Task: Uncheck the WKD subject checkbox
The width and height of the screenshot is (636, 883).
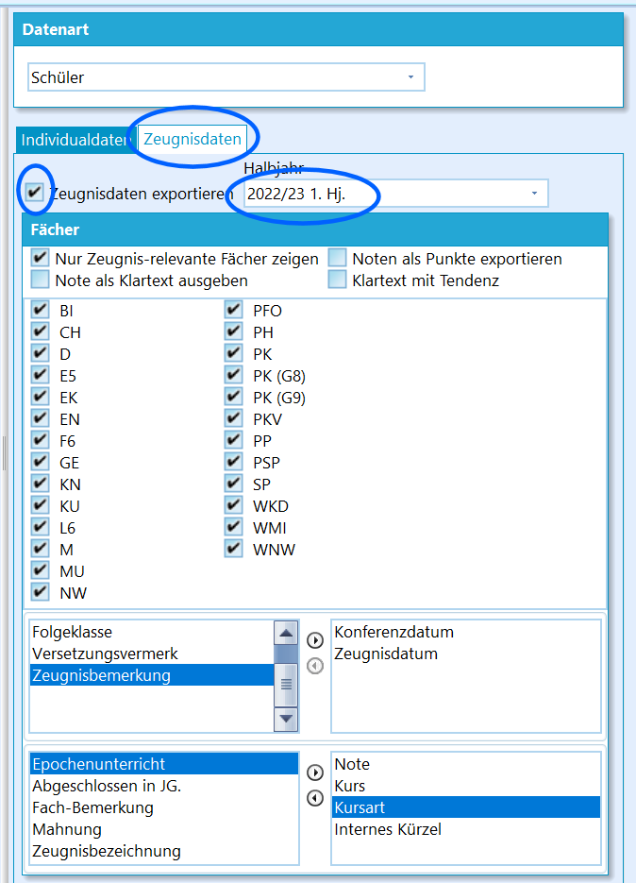Action: tap(234, 505)
